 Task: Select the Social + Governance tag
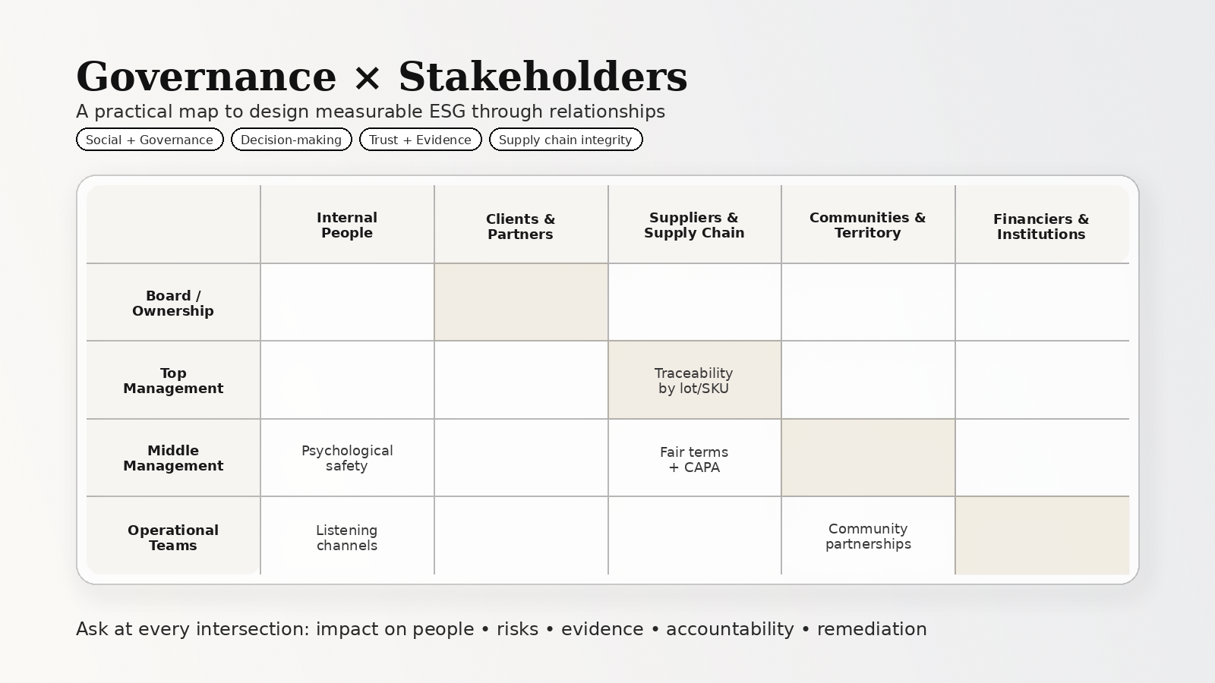point(150,140)
